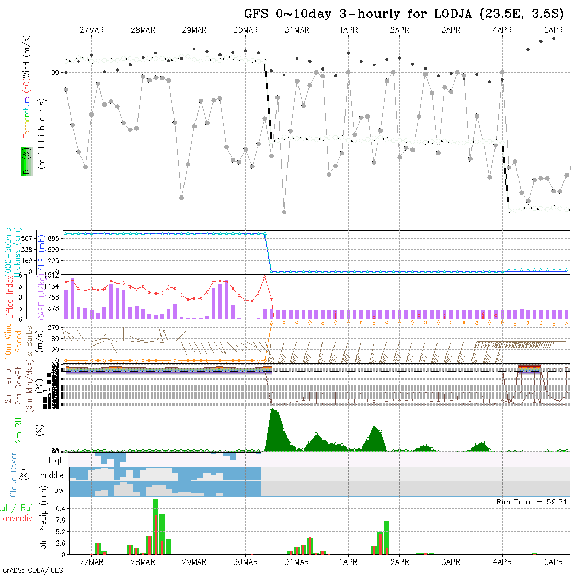The height and width of the screenshot is (575, 575).
Task: Click the 'high' cloud cover row label
Action: (56, 461)
